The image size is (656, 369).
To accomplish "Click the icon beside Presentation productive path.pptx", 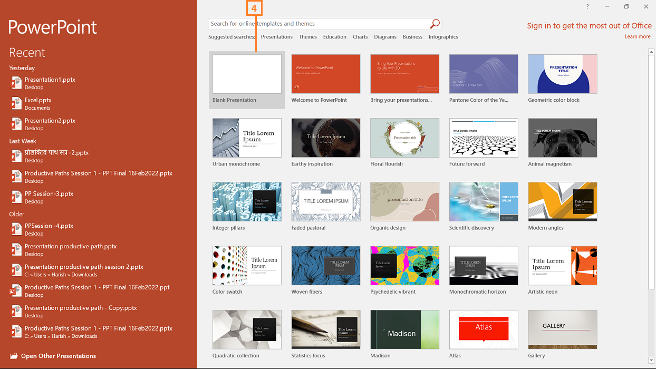I will pyautogui.click(x=16, y=250).
